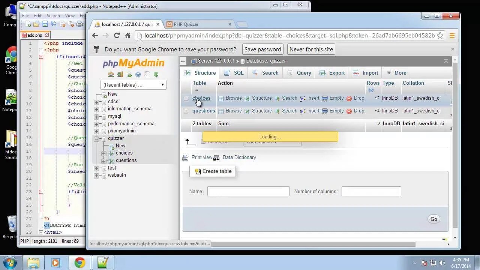
Task: Click the reload navigation panel green icon
Action: click(156, 74)
